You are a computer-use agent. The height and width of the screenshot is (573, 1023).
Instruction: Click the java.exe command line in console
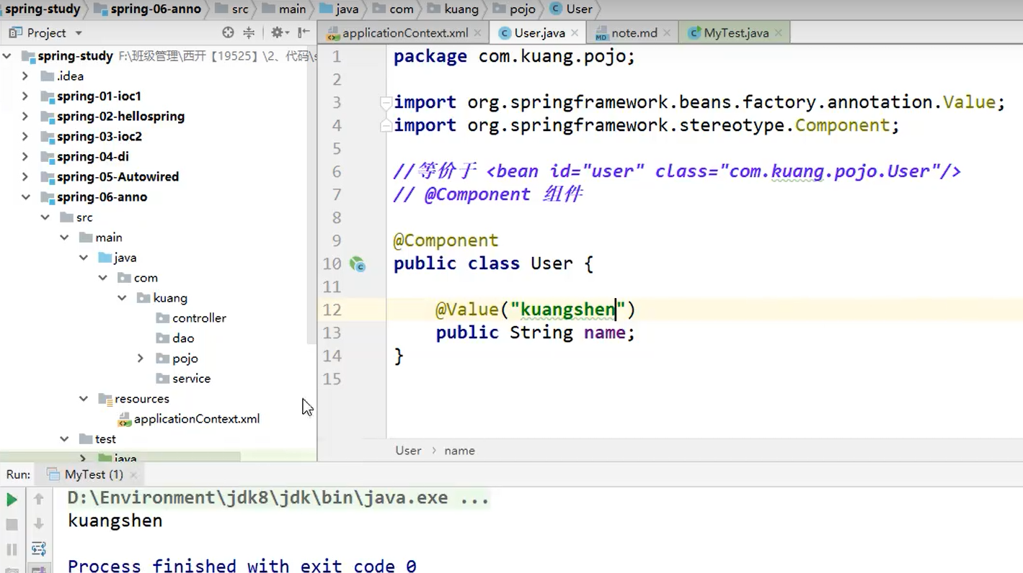(278, 497)
